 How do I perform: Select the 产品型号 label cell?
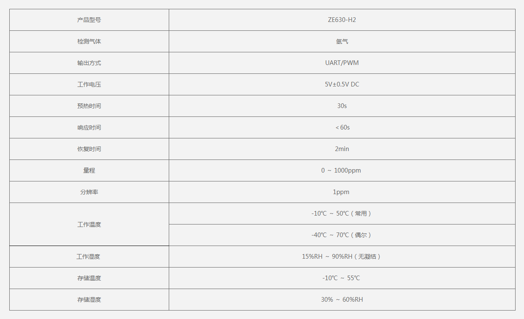89,20
